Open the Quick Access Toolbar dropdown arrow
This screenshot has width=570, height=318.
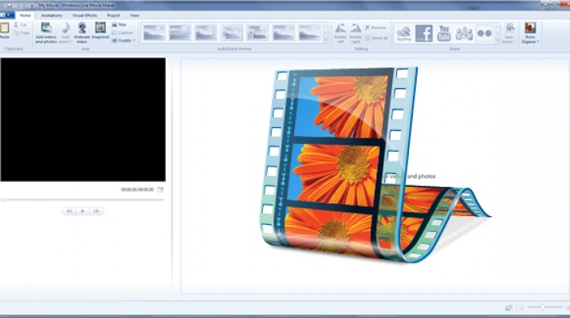tap(32, 6)
